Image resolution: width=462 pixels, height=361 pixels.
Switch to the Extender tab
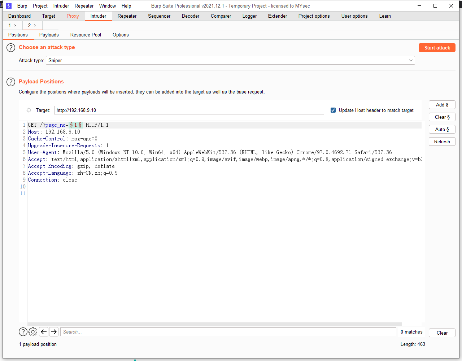pos(278,16)
